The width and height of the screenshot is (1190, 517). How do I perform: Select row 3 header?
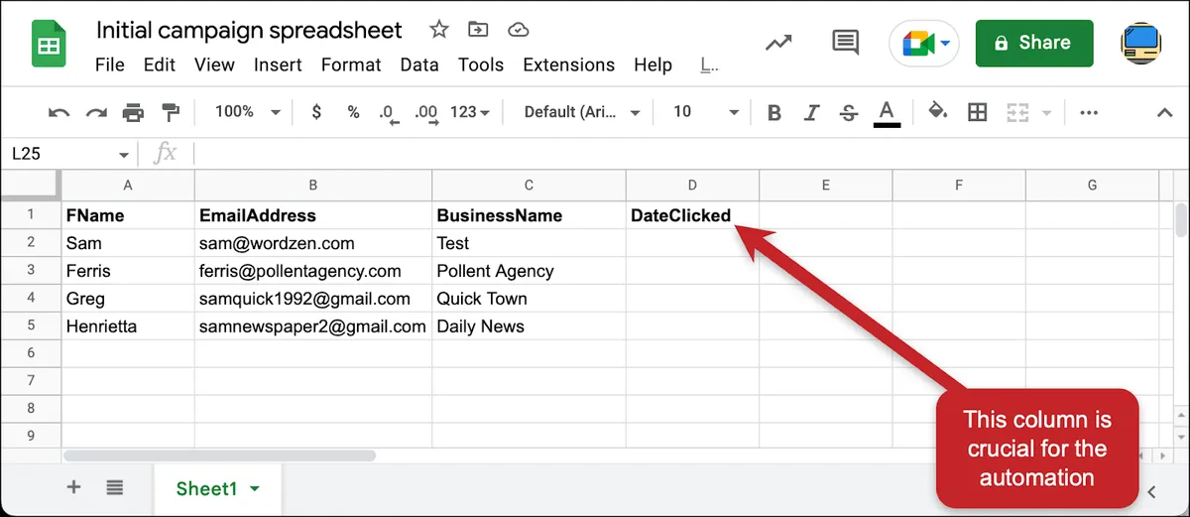(31, 271)
